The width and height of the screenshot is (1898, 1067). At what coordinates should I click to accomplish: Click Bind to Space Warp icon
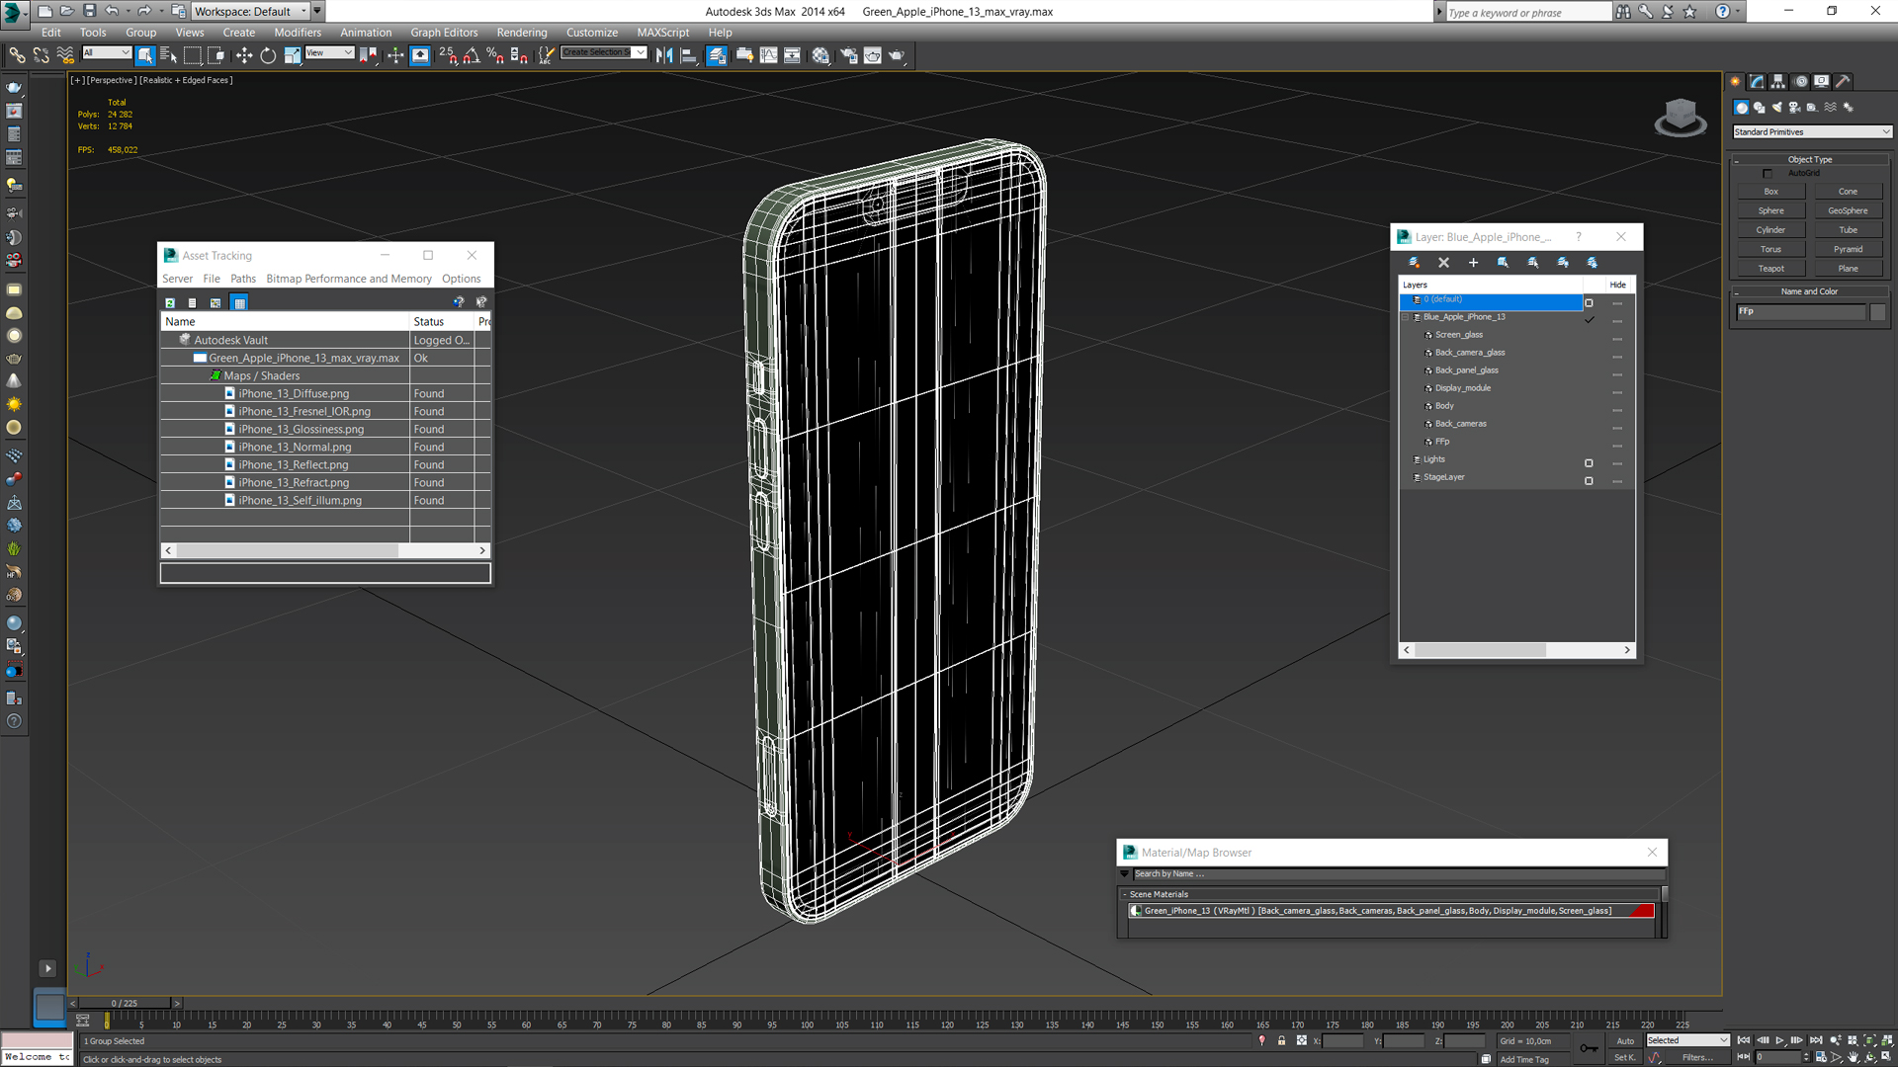pos(65,56)
